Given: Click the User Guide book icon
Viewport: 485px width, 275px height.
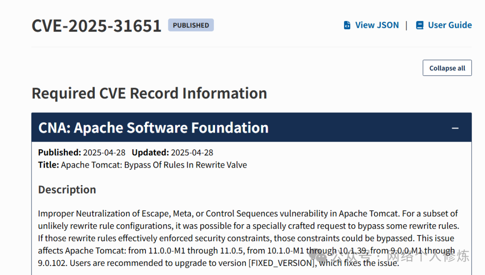Looking at the screenshot, I should coord(420,25).
